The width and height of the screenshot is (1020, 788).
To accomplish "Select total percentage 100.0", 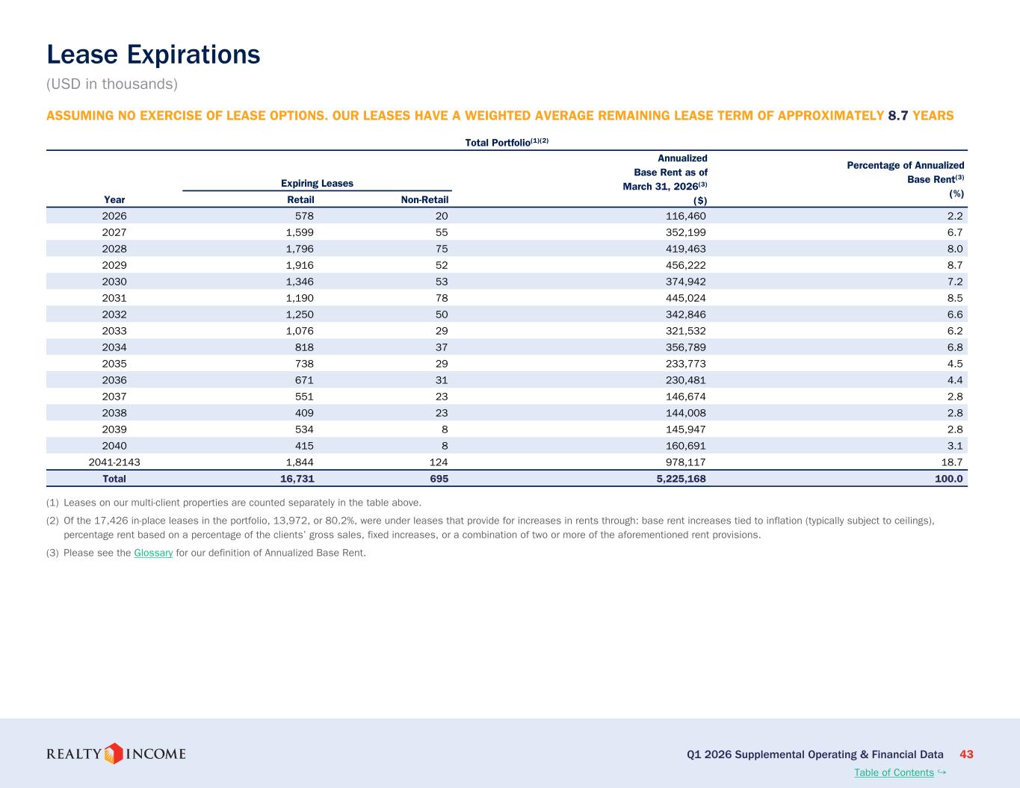I will pos(949,479).
